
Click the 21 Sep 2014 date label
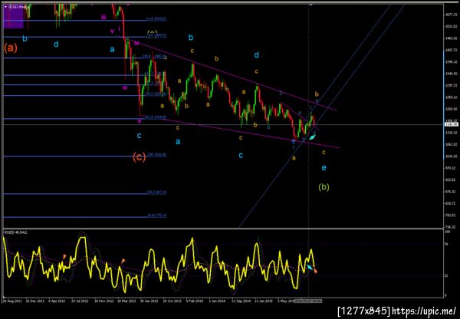[x=240, y=301]
